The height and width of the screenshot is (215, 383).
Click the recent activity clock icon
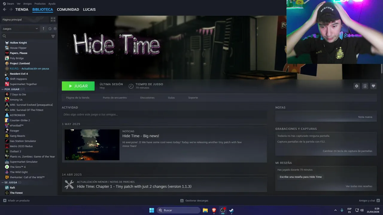50,29
